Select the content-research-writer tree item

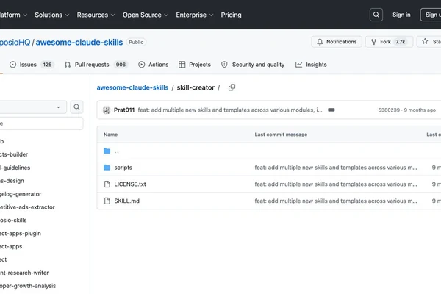click(x=24, y=273)
